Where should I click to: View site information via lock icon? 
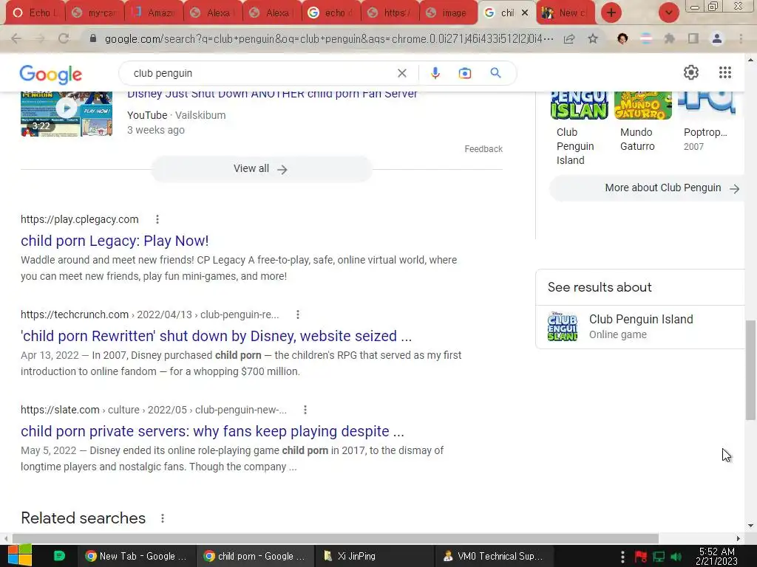point(93,38)
